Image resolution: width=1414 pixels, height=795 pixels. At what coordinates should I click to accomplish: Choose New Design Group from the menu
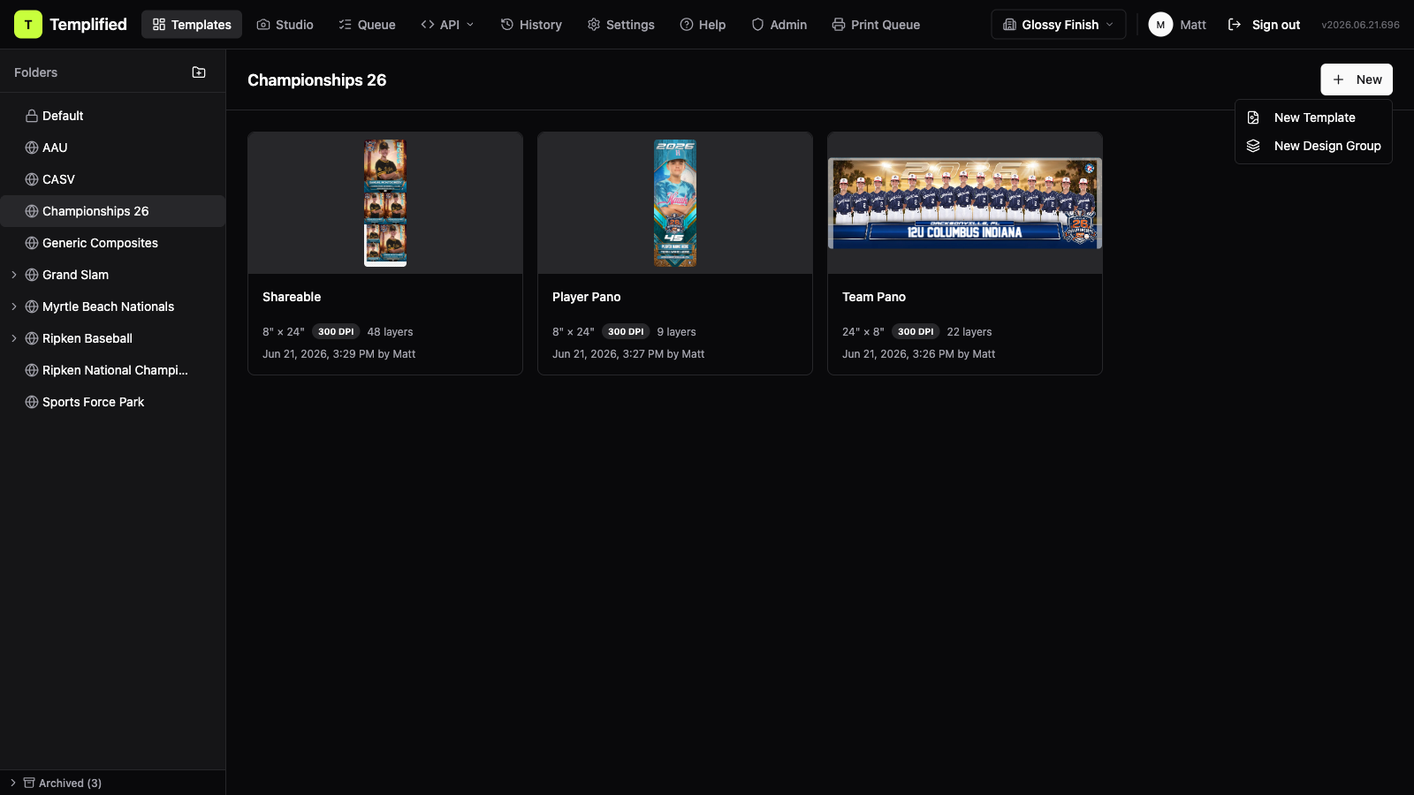pyautogui.click(x=1313, y=146)
